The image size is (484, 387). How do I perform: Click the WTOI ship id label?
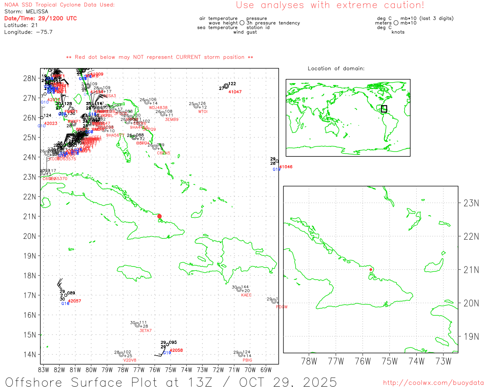click(203, 111)
